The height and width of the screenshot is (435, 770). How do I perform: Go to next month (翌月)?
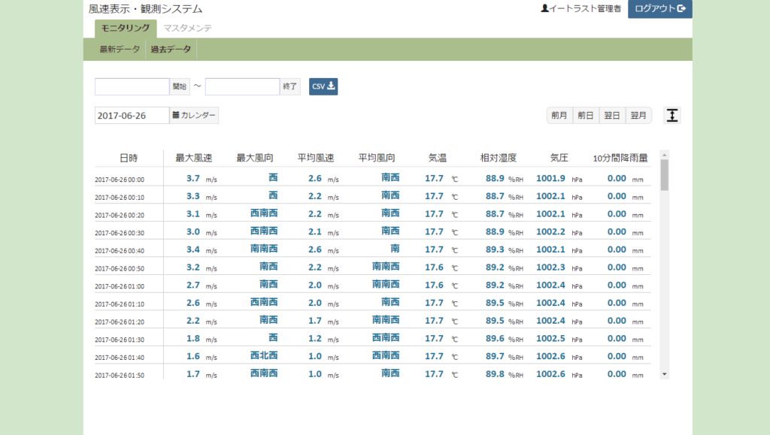tap(638, 116)
